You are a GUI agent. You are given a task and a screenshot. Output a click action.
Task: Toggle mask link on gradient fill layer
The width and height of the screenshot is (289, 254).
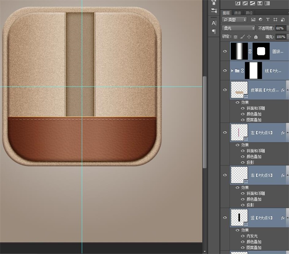point(250,51)
